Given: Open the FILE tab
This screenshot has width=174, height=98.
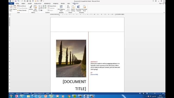Looking at the screenshot, I should [11, 4].
